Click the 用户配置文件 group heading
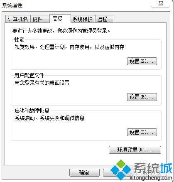 click(x=29, y=76)
